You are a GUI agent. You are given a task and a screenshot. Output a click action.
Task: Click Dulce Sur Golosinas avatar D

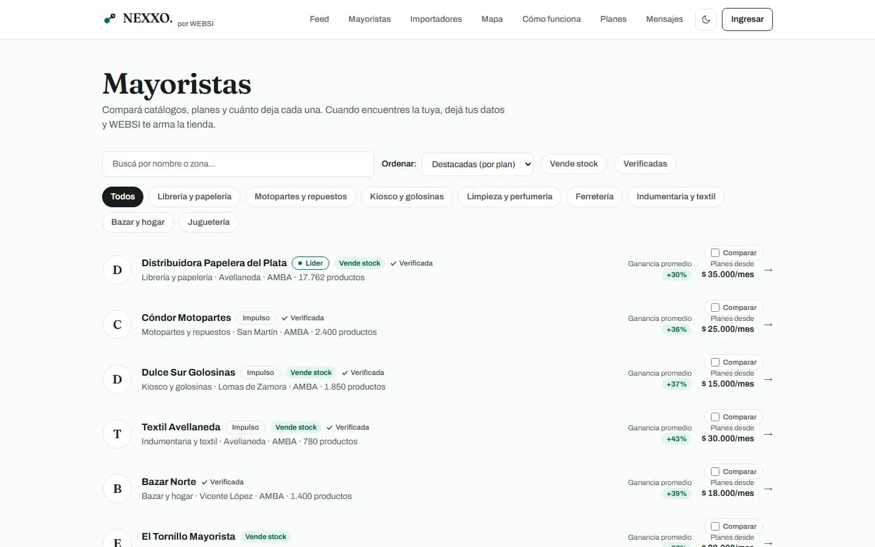coord(117,379)
